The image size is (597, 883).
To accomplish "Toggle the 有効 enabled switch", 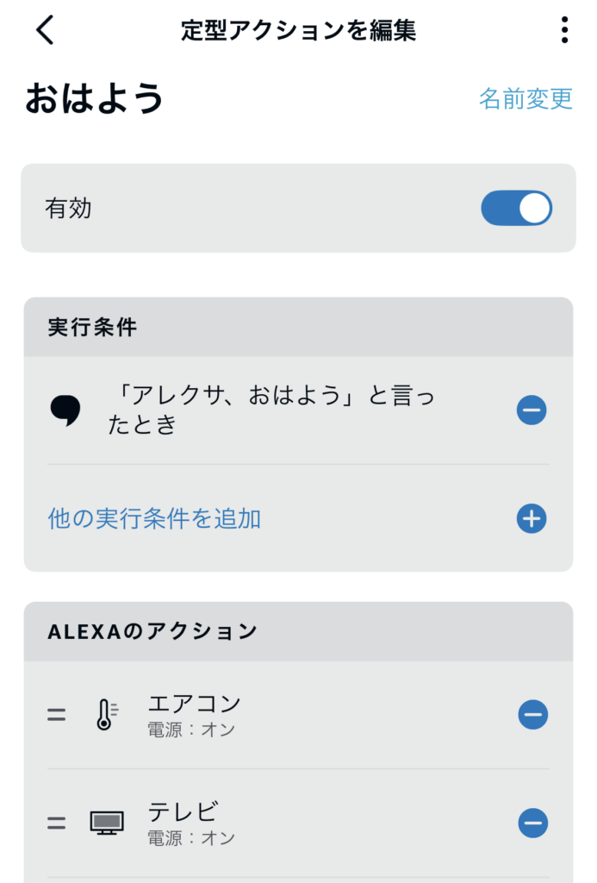I will [x=516, y=208].
